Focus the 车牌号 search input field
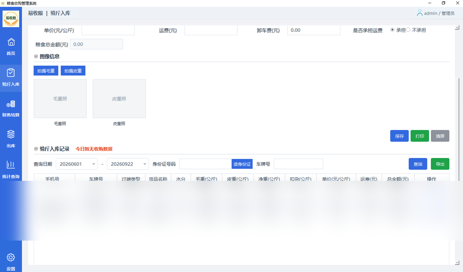Screen dimensions: 463x272 [298, 164]
